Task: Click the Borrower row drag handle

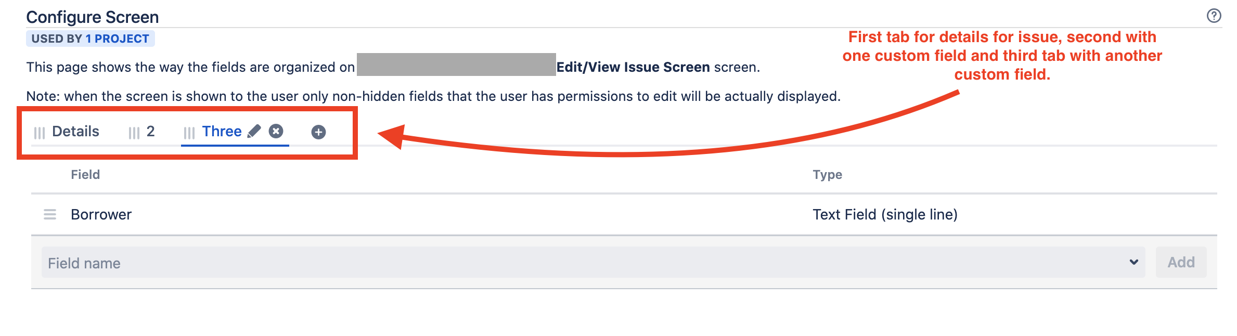Action: (49, 214)
